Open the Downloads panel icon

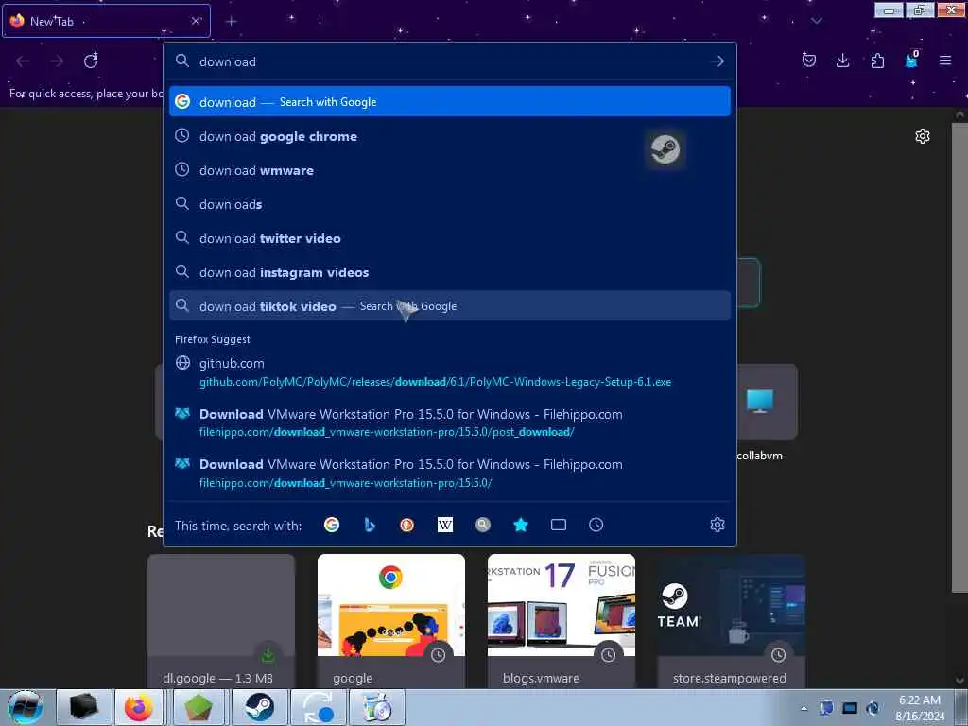[842, 60]
